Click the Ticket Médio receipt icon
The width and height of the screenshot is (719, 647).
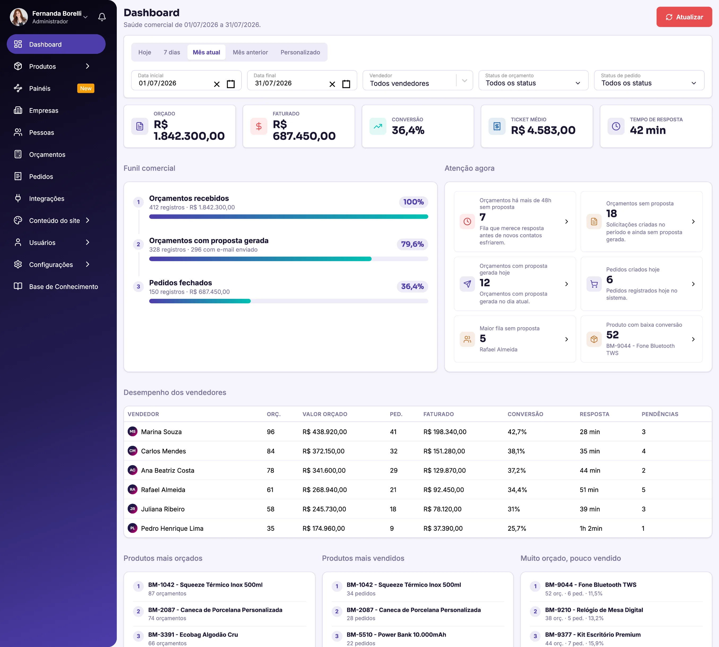pyautogui.click(x=497, y=126)
